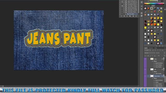Image resolution: width=166 pixels, height=93 pixels.
Task: Select the Denim Base layer name
Action: click(x=157, y=76)
